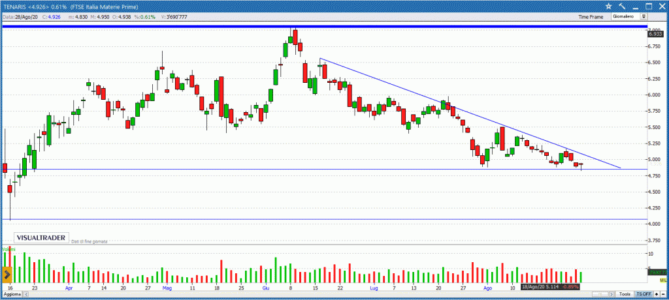
Task: Click the 6.500 price axis label
Action: 655,62
